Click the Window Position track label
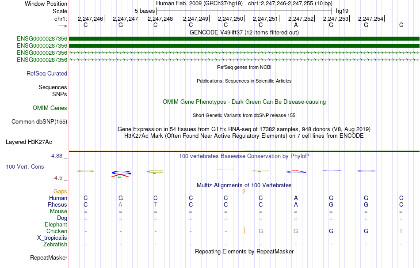The width and height of the screenshot is (420, 268). click(46, 4)
